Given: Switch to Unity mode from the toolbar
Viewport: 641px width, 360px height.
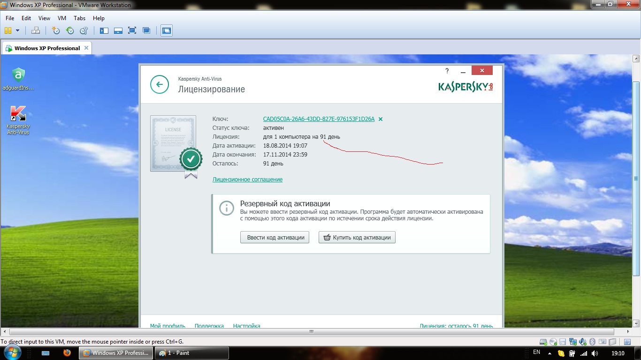Looking at the screenshot, I should coord(146,30).
